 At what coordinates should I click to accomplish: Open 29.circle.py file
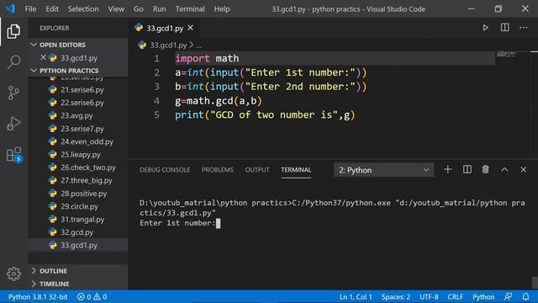(x=78, y=206)
